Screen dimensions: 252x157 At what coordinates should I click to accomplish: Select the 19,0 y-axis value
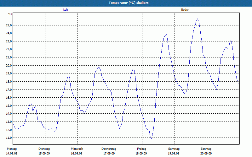[9, 73]
